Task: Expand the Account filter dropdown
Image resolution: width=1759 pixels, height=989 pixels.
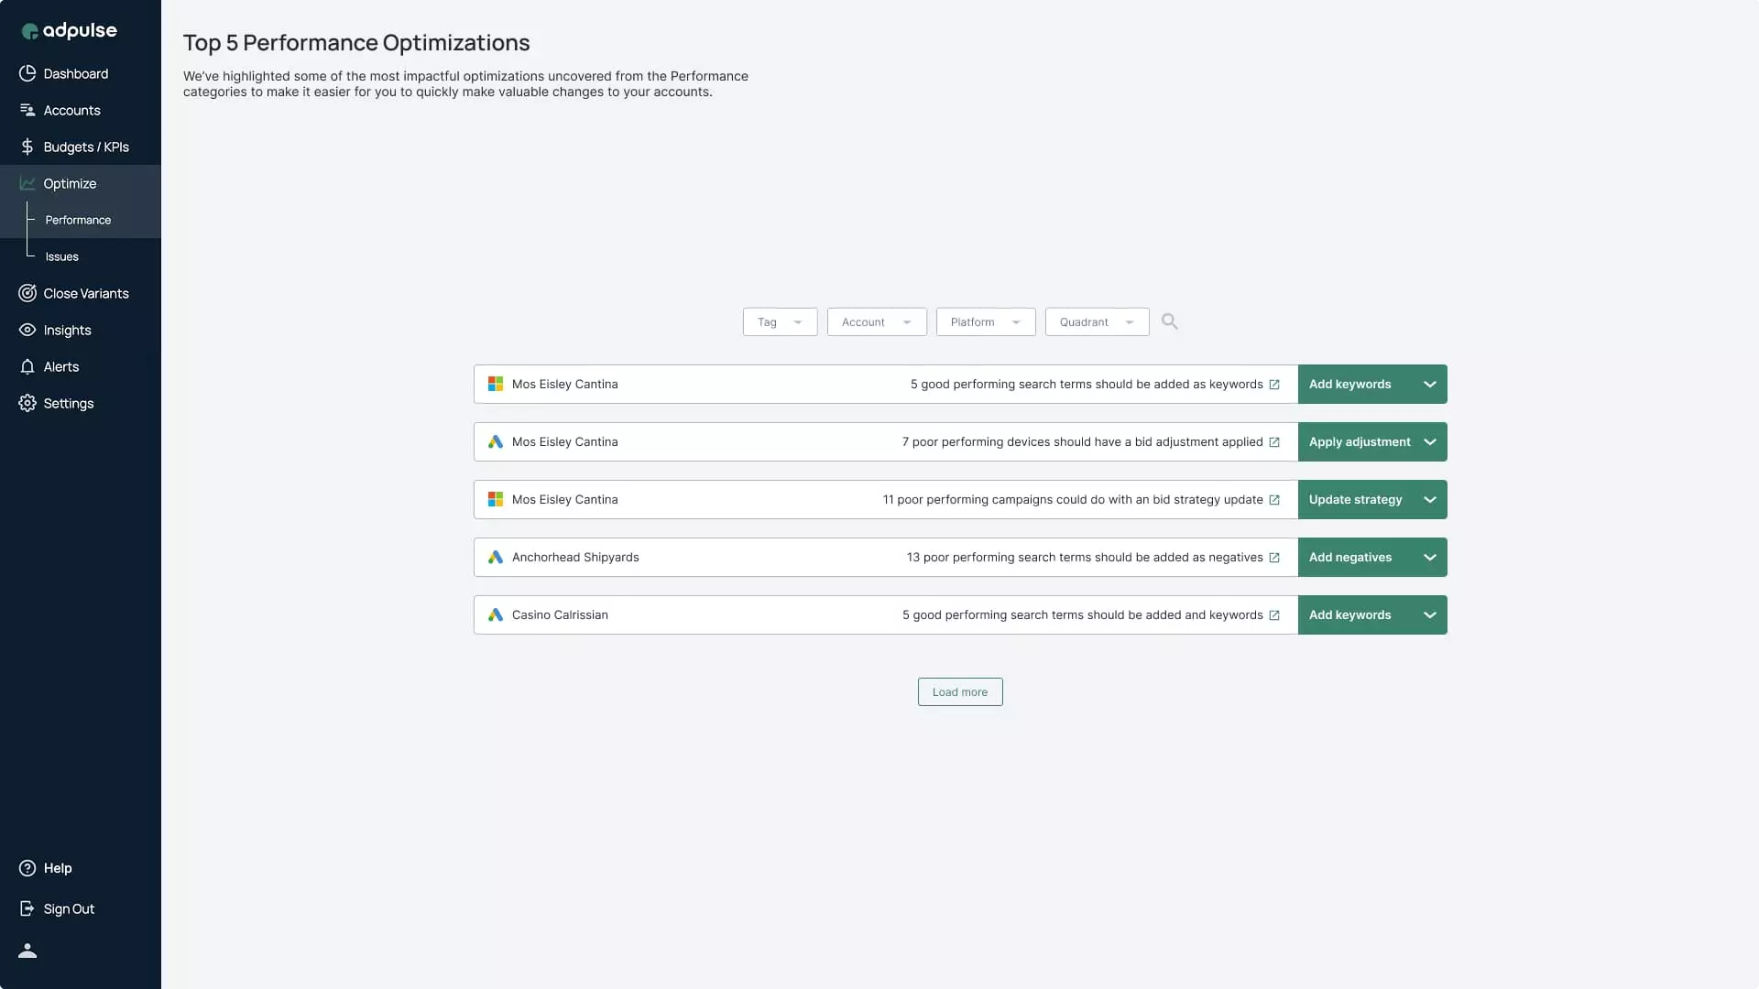Action: coord(876,321)
